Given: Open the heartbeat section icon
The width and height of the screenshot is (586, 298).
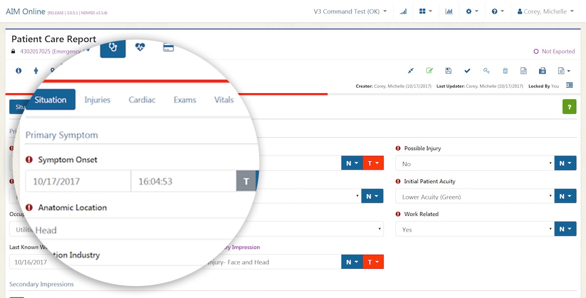Looking at the screenshot, I should coord(141,47).
